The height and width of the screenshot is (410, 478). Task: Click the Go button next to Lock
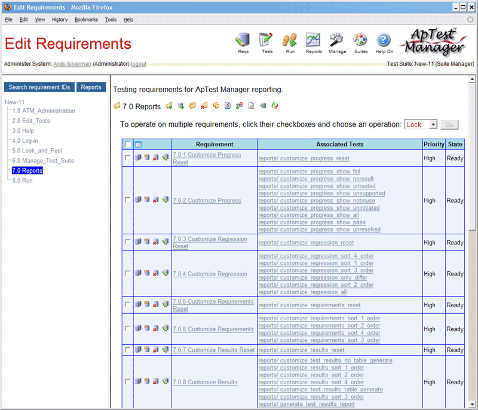pyautogui.click(x=449, y=124)
